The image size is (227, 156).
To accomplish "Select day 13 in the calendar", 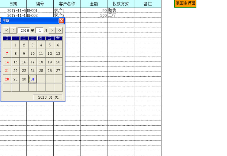I will coord(58,54).
